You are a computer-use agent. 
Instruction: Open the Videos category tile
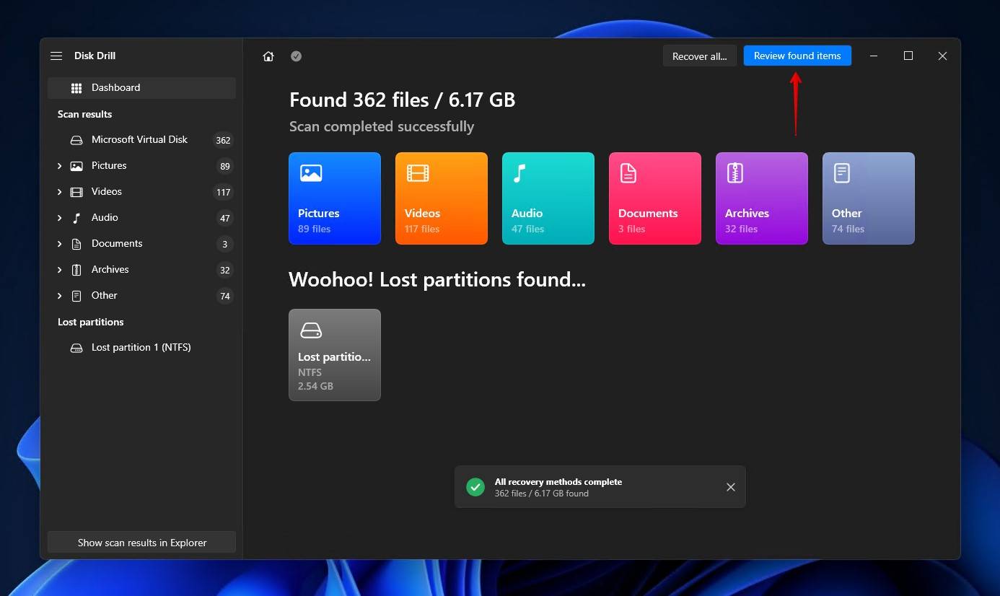tap(441, 198)
